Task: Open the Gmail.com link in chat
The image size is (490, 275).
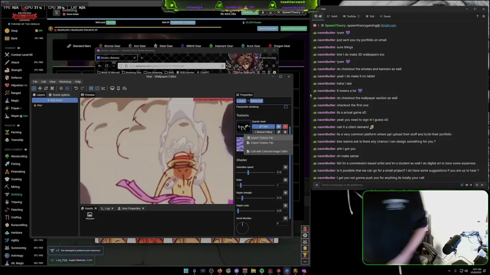Action: pos(388,26)
